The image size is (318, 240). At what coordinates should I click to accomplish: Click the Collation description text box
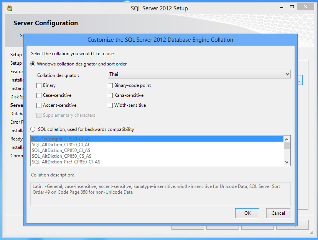point(160,194)
